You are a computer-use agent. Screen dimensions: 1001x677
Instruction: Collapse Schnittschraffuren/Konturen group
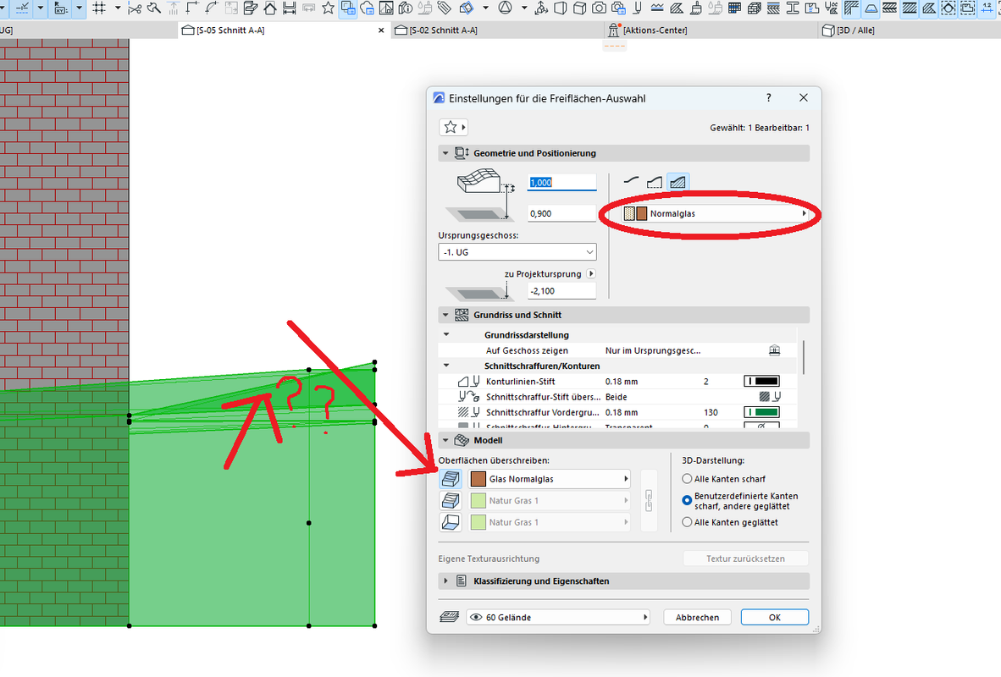click(x=446, y=366)
